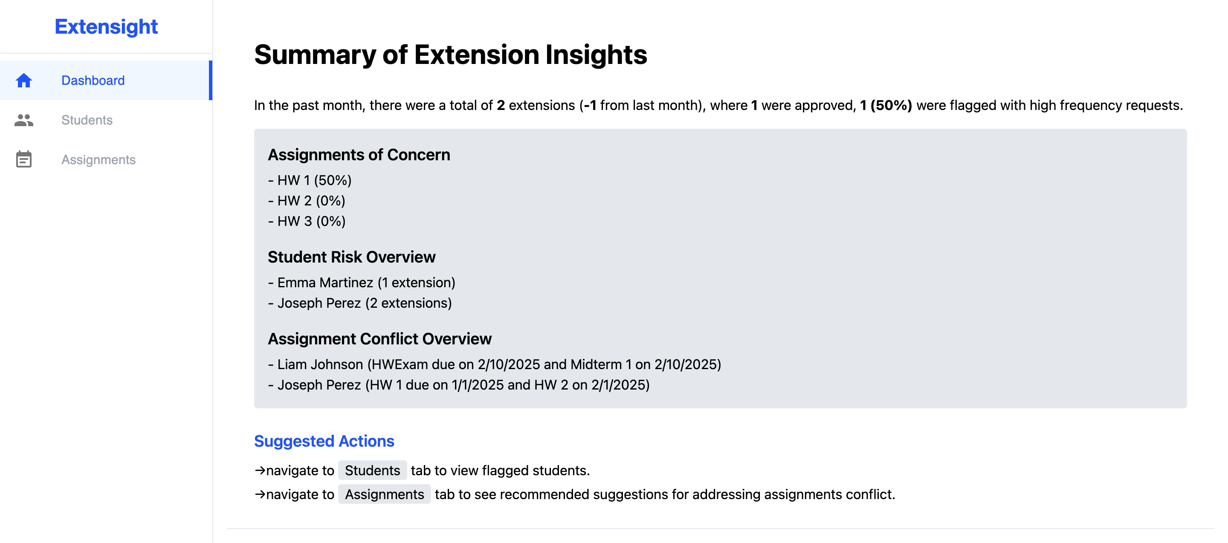This screenshot has height=543, width=1228.
Task: Click the Suggested Actions heading
Action: coord(324,441)
